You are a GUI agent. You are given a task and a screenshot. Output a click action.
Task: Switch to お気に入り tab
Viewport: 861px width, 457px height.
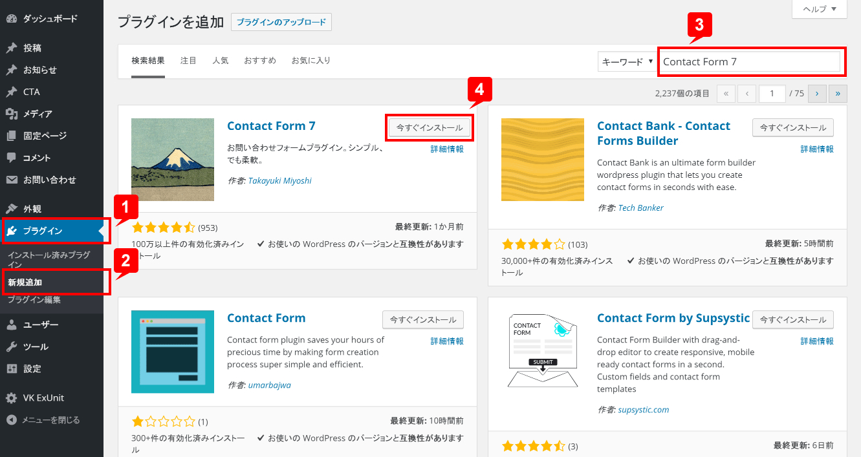[311, 61]
